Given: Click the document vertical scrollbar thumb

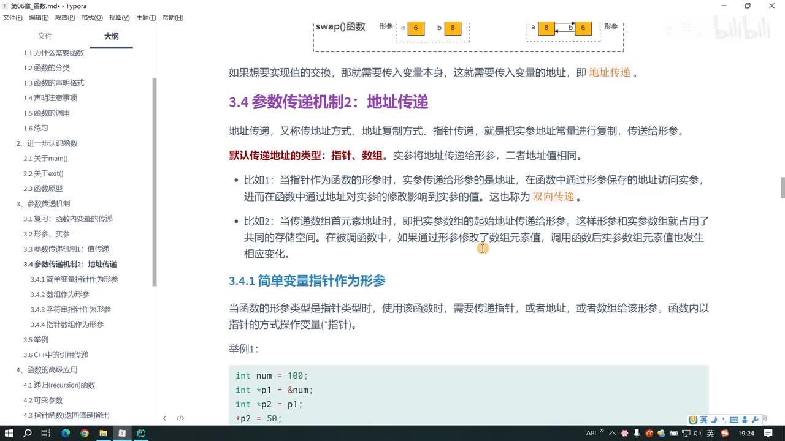Looking at the screenshot, I should click(782, 187).
